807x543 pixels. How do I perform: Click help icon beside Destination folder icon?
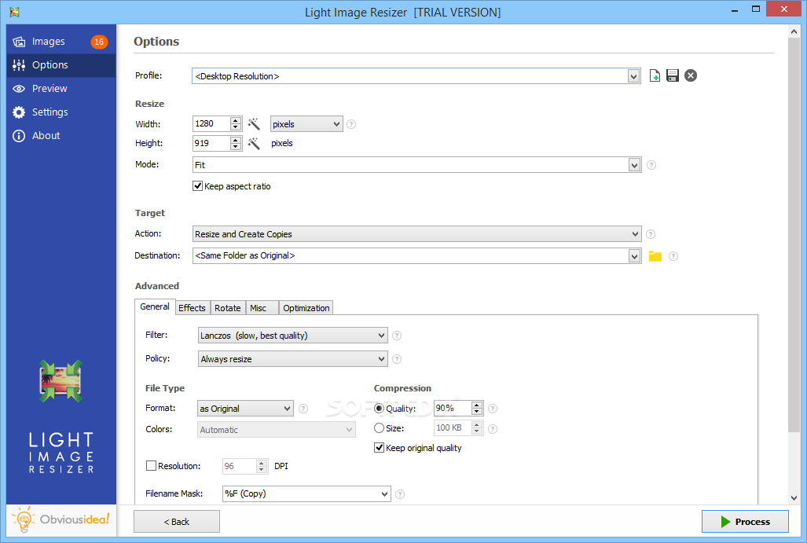point(673,256)
